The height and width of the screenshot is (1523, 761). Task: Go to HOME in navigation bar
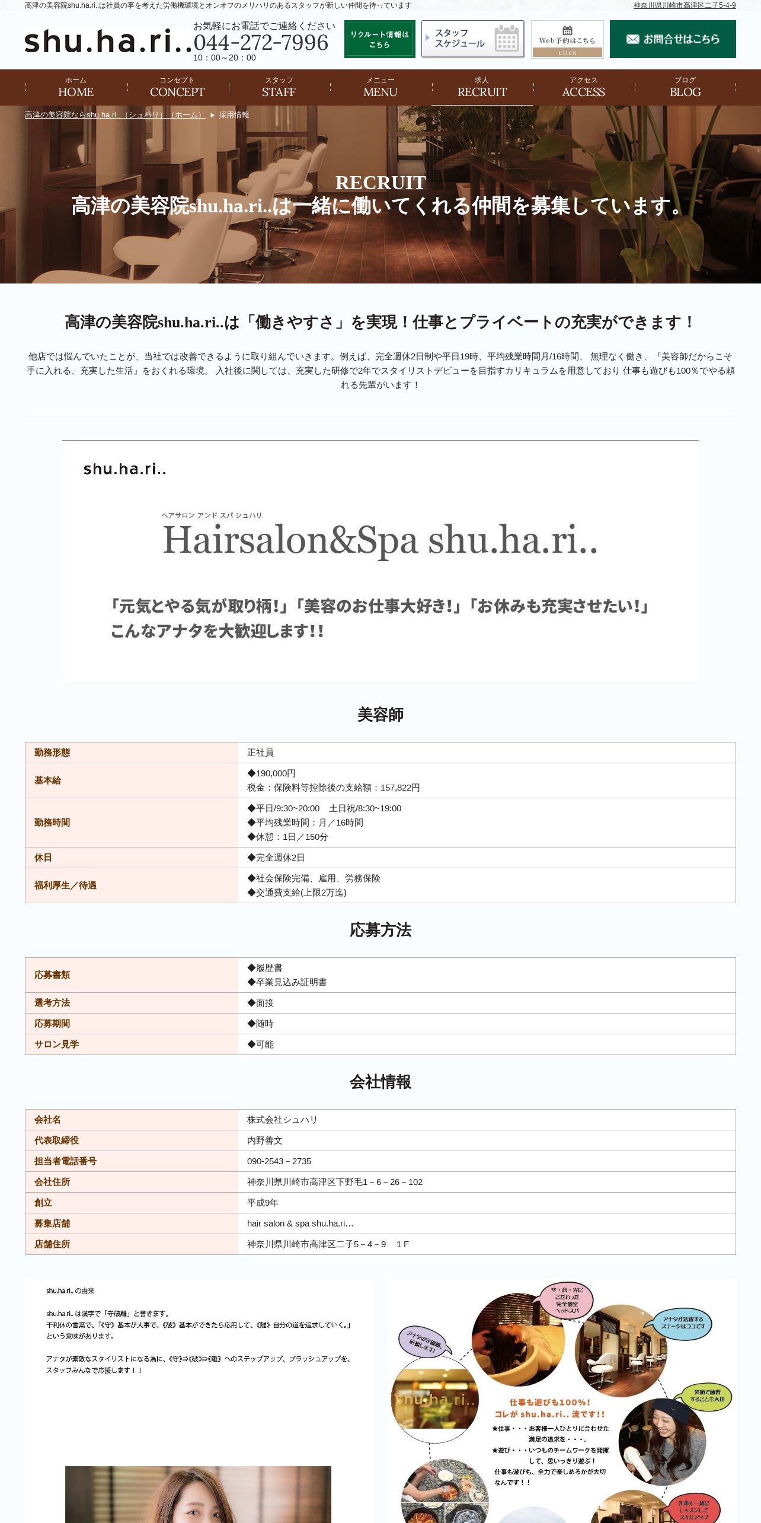tap(76, 87)
